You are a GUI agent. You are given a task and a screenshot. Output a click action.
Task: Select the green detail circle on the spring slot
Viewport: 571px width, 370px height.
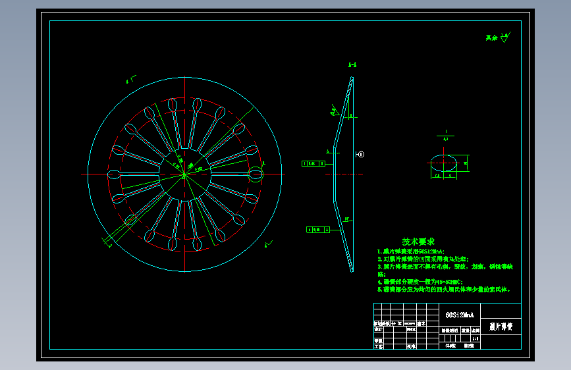point(256,174)
